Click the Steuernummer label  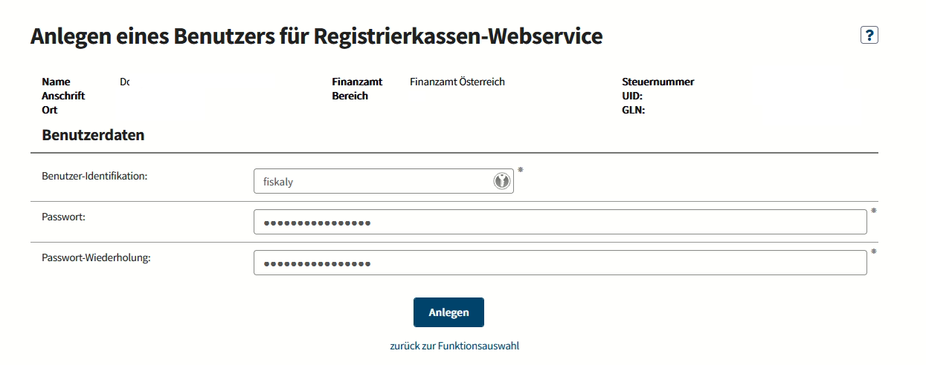coord(658,82)
